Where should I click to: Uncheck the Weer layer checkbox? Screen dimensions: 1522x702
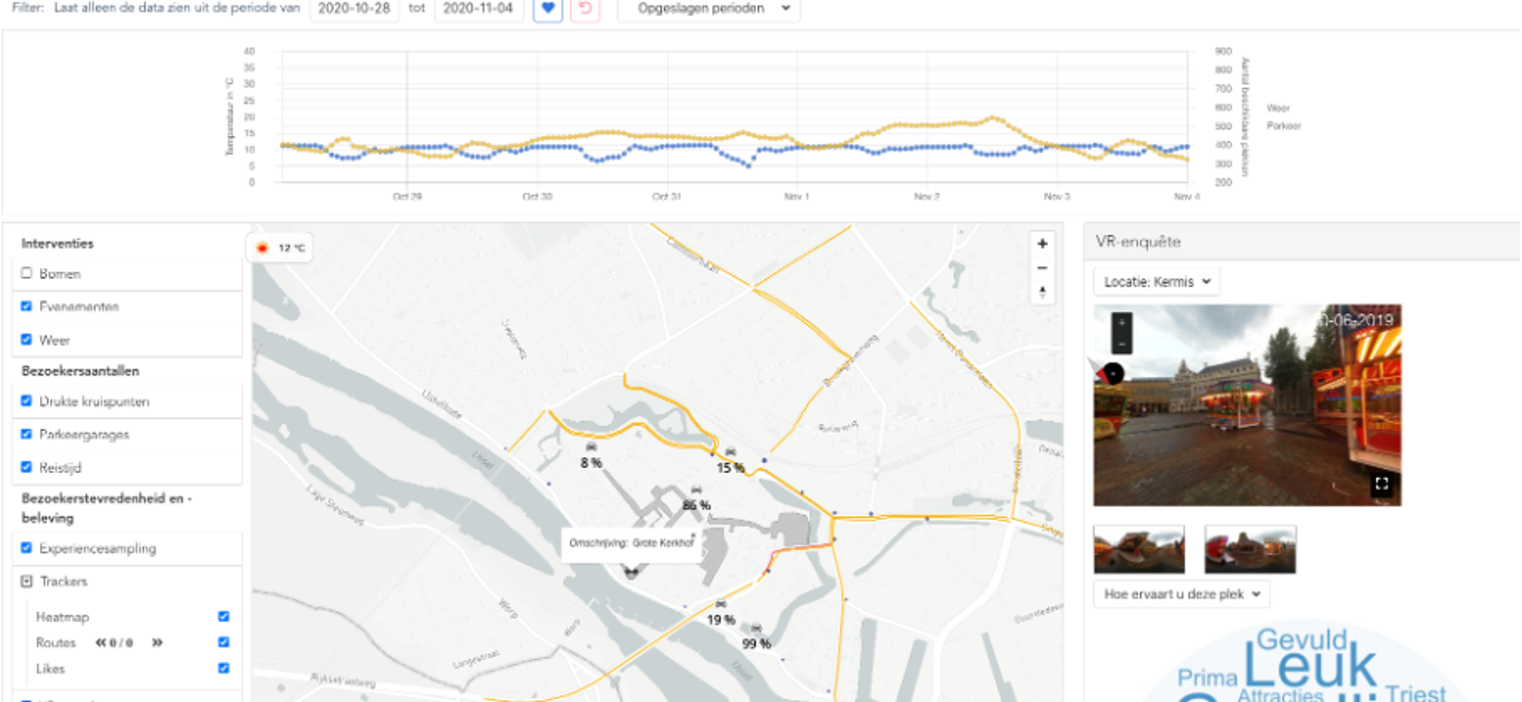tap(27, 339)
